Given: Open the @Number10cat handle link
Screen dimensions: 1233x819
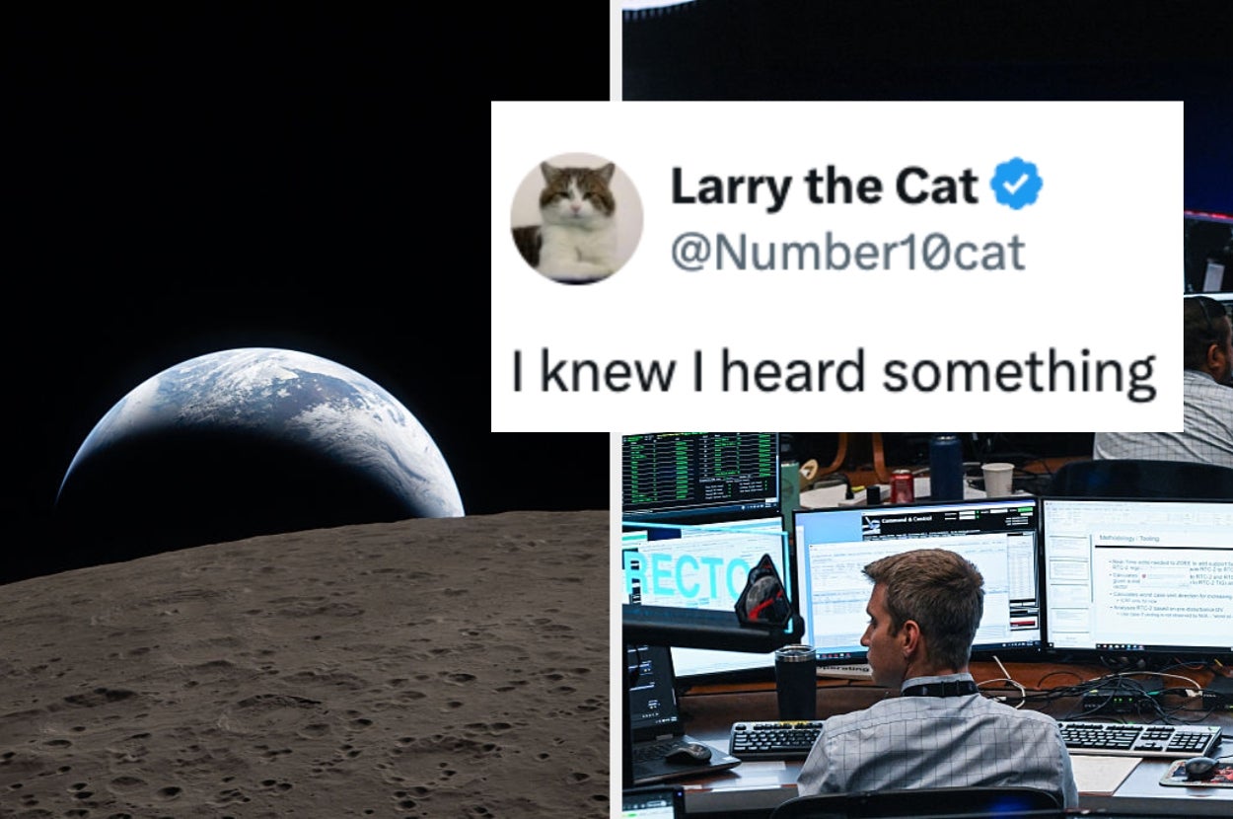Looking at the screenshot, I should click(848, 253).
